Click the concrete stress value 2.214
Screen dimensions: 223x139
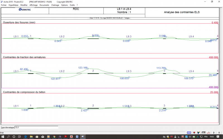(162, 110)
